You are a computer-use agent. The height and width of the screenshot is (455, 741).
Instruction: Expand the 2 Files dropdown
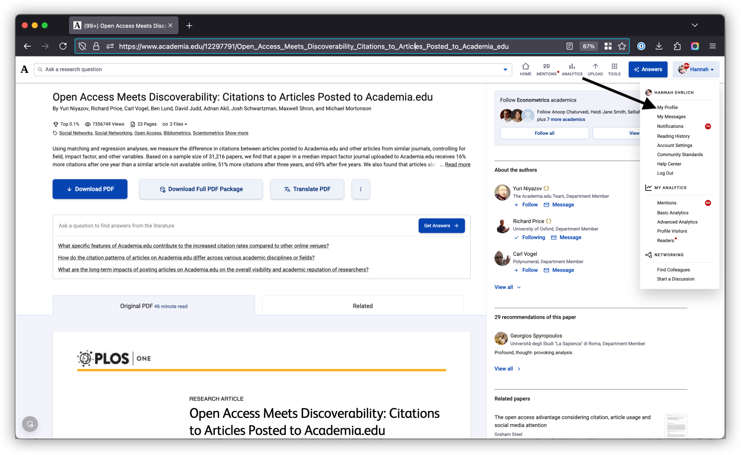click(175, 124)
